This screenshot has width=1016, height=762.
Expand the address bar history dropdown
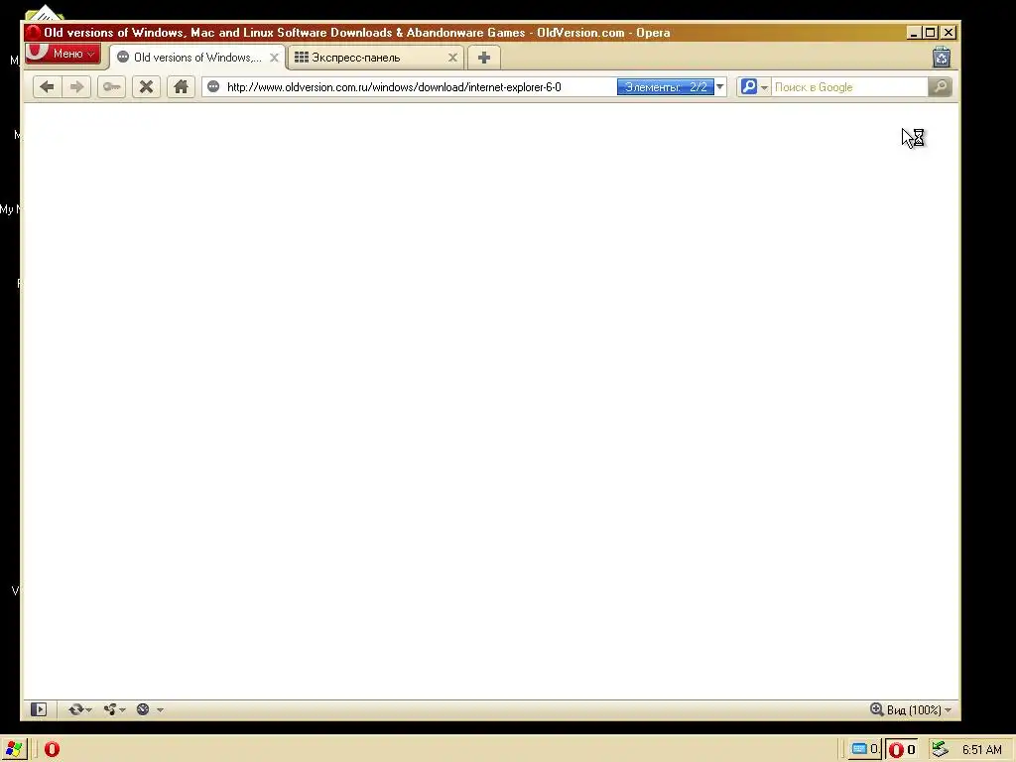click(x=720, y=87)
